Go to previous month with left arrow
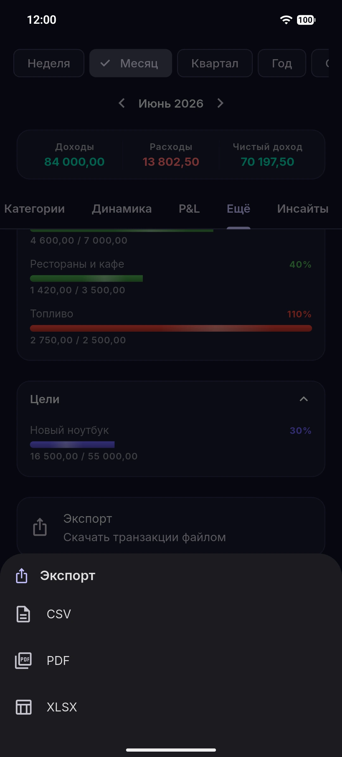 [122, 103]
